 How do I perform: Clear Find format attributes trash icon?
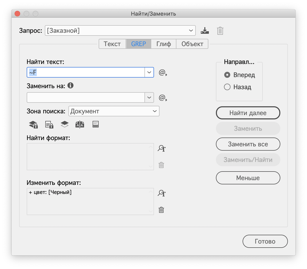(161, 165)
